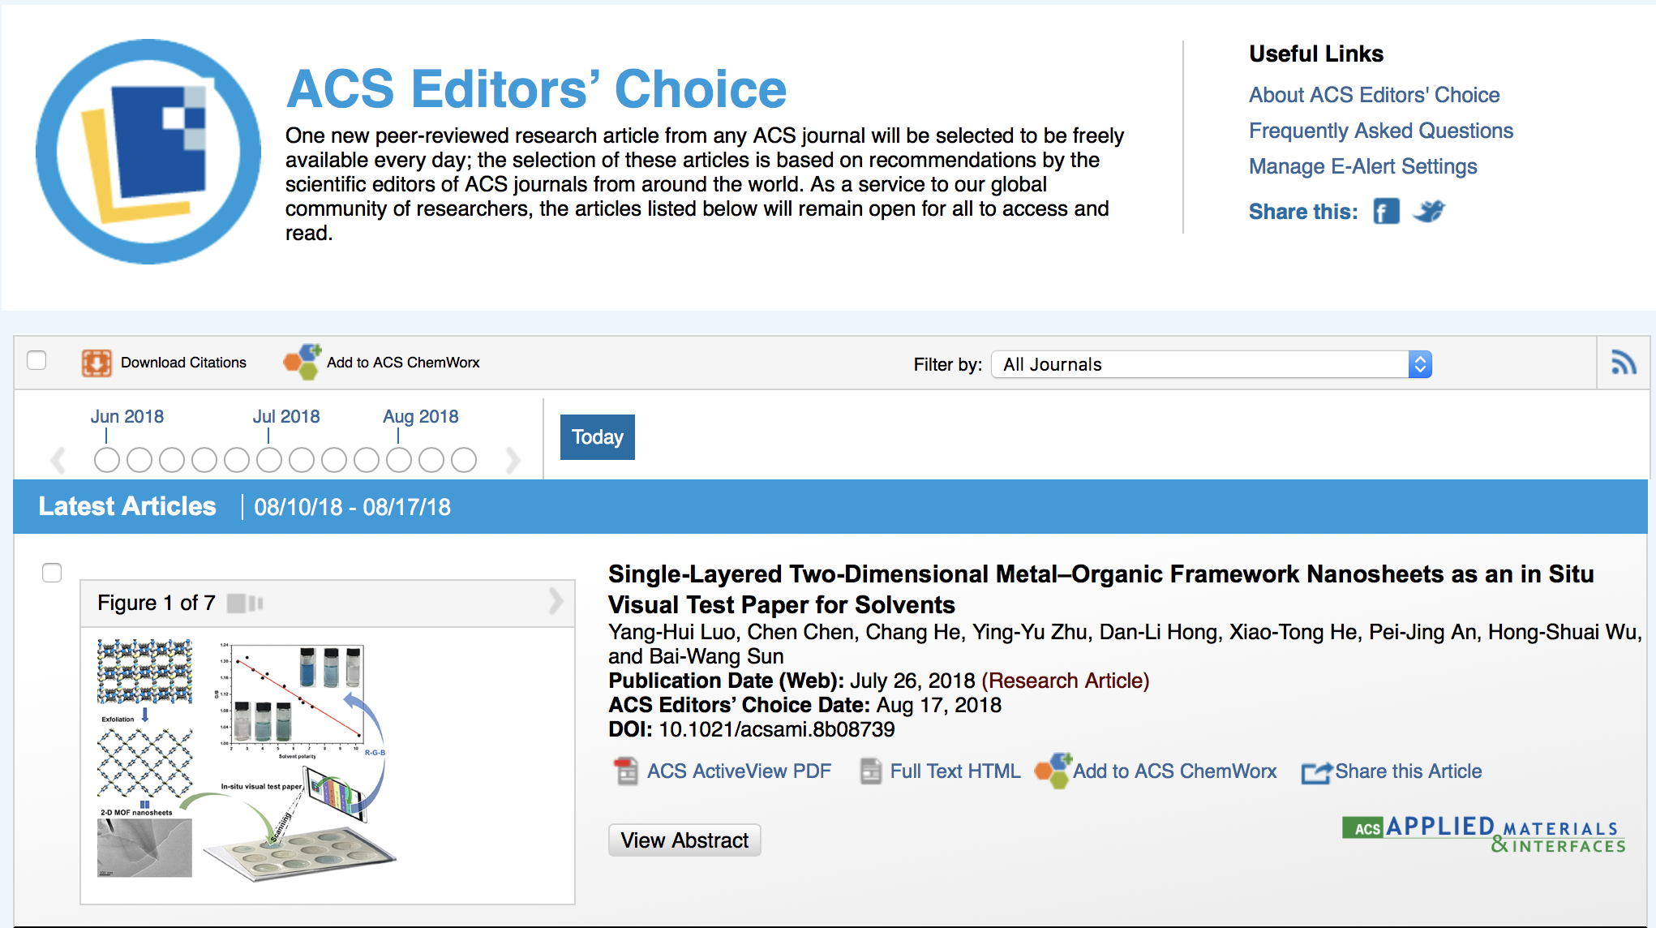1656x928 pixels.
Task: Check the select-all checkbox in the toolbar
Action: (x=36, y=360)
